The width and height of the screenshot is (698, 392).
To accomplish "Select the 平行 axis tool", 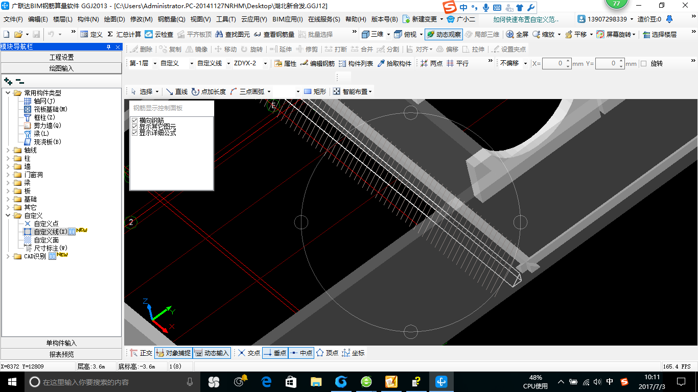I will tap(457, 63).
